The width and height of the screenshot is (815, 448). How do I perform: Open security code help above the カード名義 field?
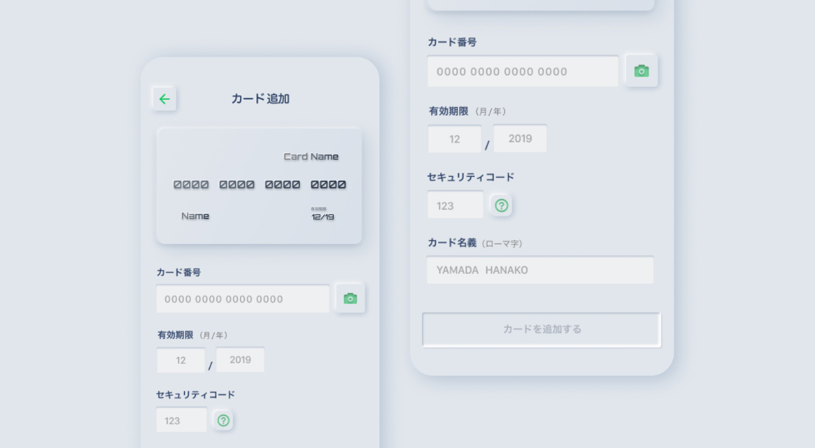coord(501,205)
